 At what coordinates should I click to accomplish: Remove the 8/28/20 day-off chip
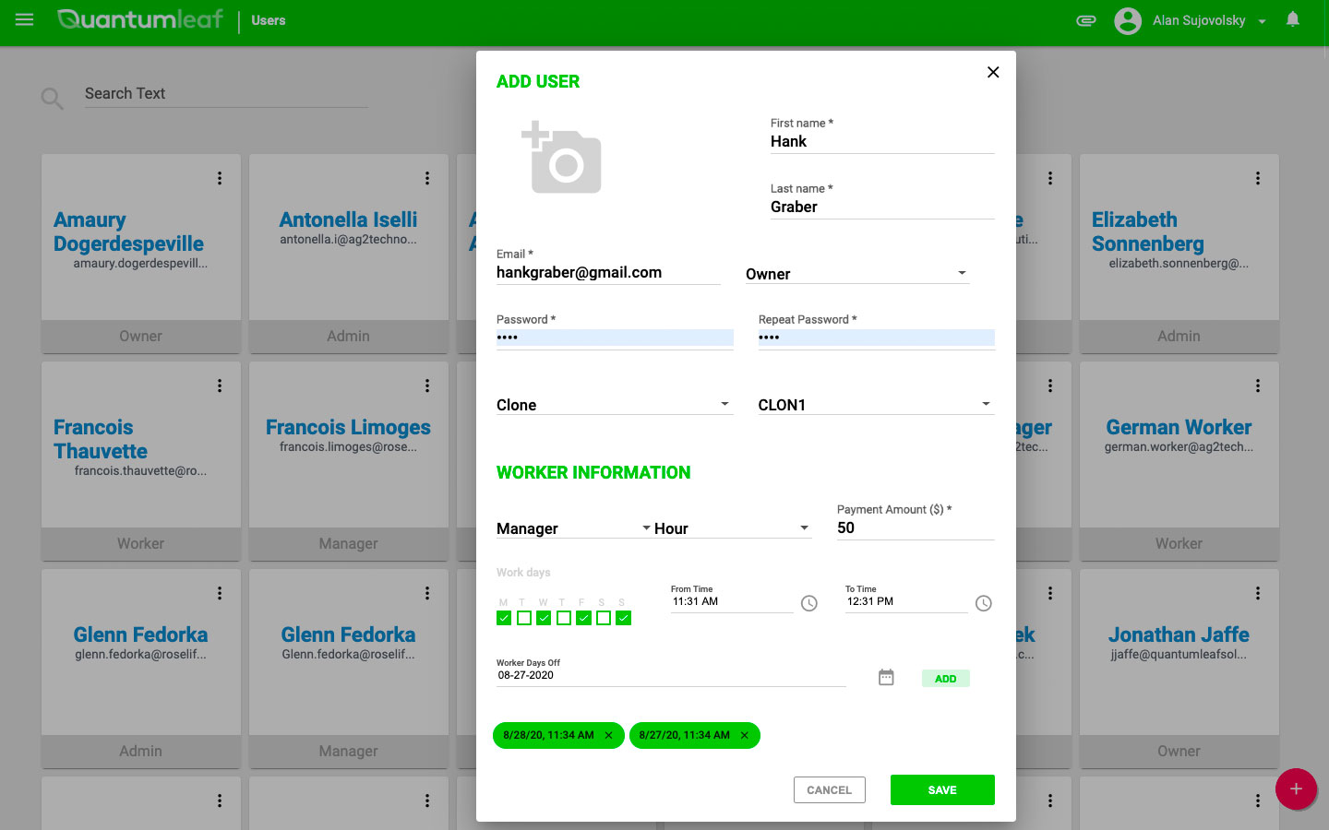608,735
